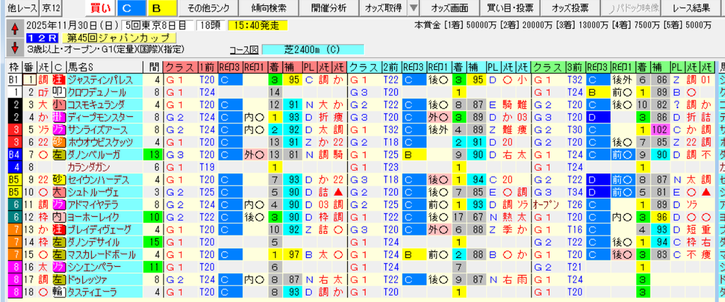Sort by the 間 column header

pos(153,67)
